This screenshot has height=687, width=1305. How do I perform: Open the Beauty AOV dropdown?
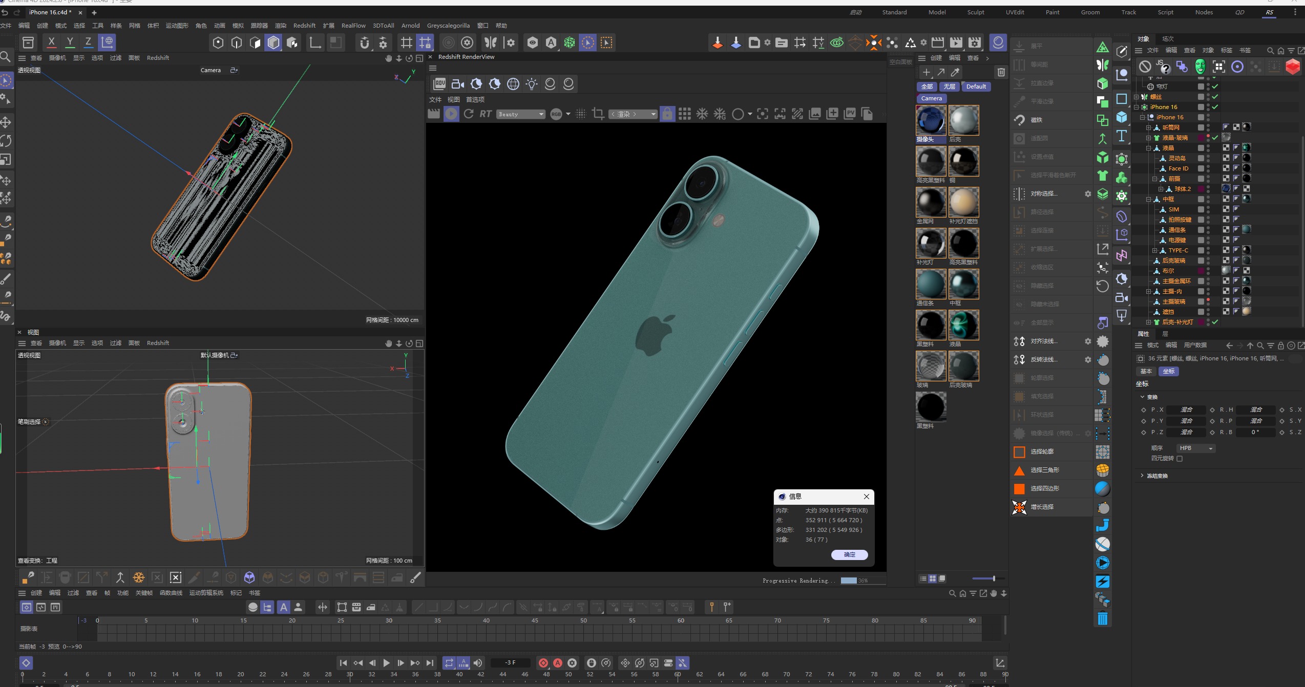521,114
